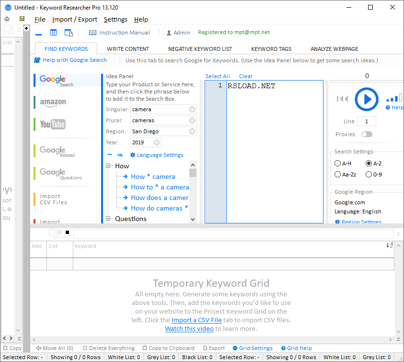Toggle the Proxies switch

tap(367, 134)
